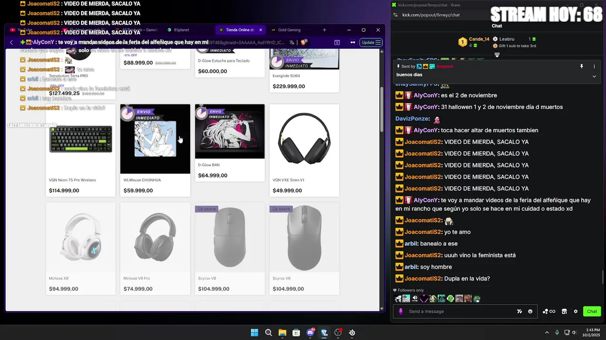Image resolution: width=606 pixels, height=340 pixels.
Task: Click username DavizPonze in chat
Action: 412,119
